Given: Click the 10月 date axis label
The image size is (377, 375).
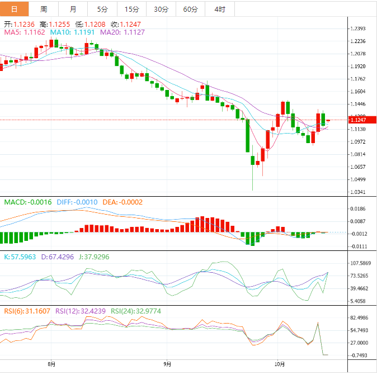Looking at the screenshot, I should pyautogui.click(x=279, y=364).
